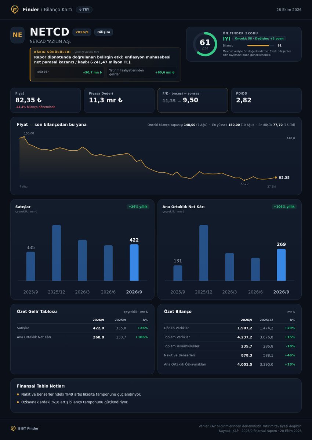Viewport: 312px width, 440px height.
Task: Click the 77,70 low point marker on chart
Action: point(244,180)
